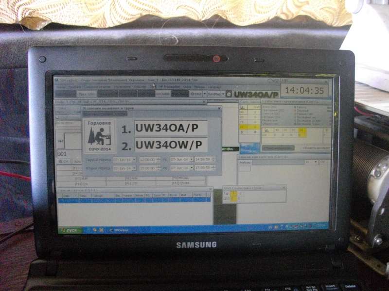Open second period end date dropdown
Image resolution: width=389 pixels, height=291 pixels.
192,168
